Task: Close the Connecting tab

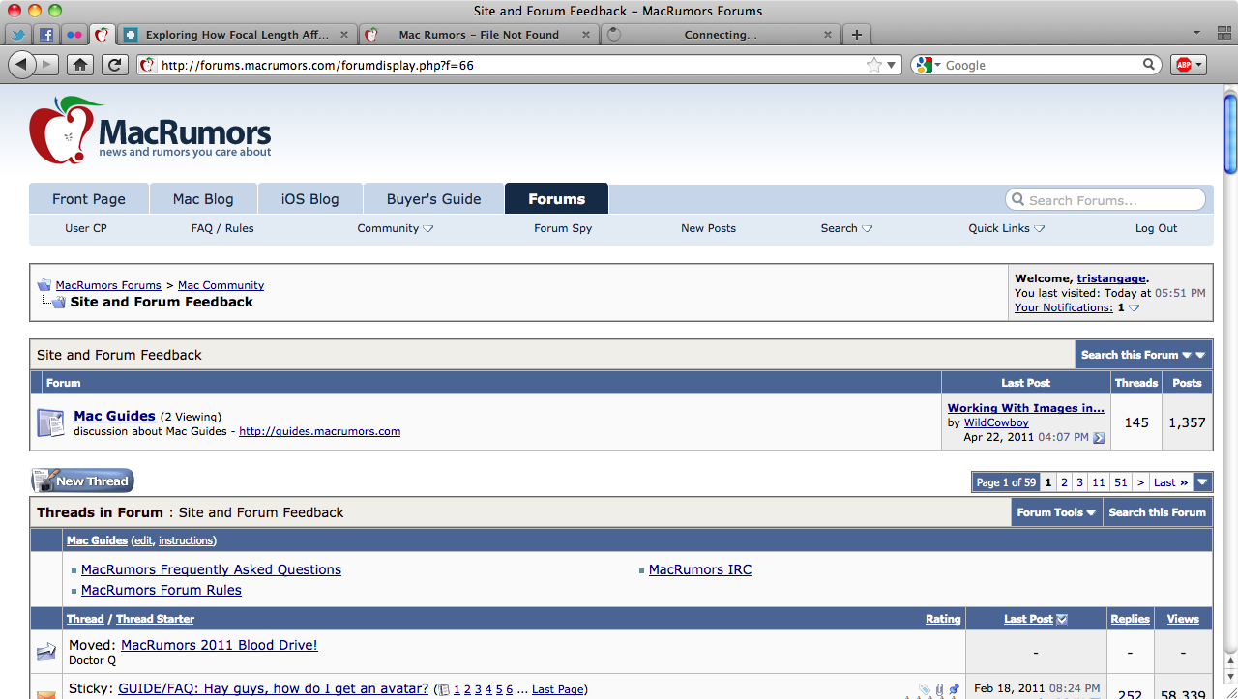Action: tap(827, 35)
